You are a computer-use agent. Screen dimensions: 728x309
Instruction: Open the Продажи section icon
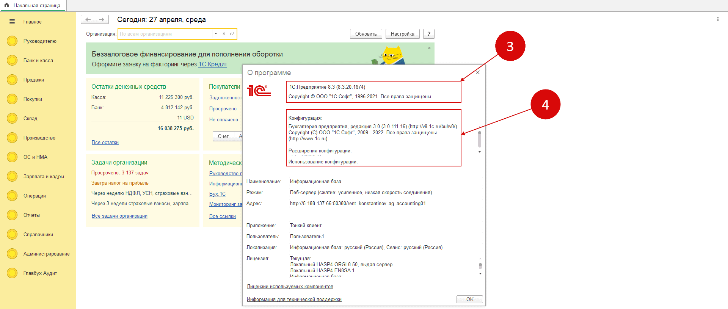[12, 80]
